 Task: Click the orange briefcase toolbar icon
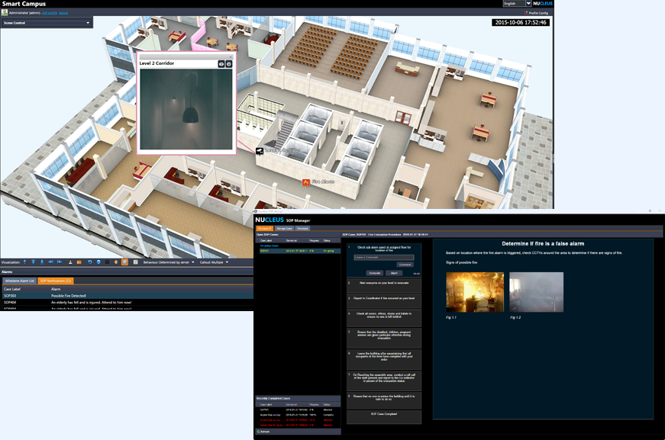click(79, 262)
